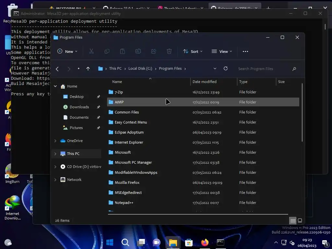
Task: Click the Cut icon in Explorer toolbar
Action: [x=91, y=51]
